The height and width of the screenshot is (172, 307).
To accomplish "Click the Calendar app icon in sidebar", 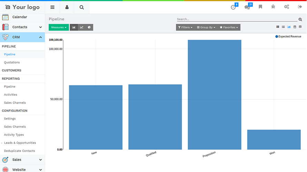I will pyautogui.click(x=5, y=17).
